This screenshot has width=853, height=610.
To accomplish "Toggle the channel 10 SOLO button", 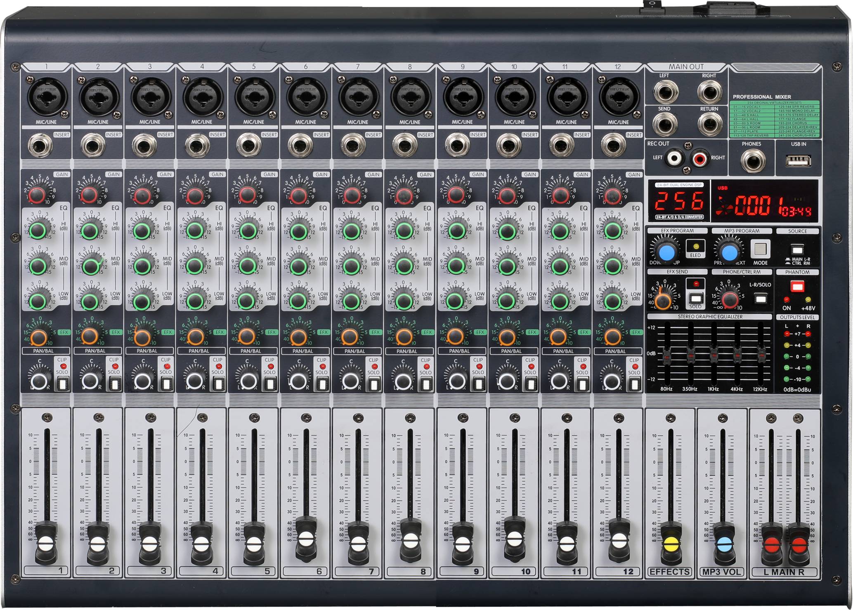I will point(530,384).
